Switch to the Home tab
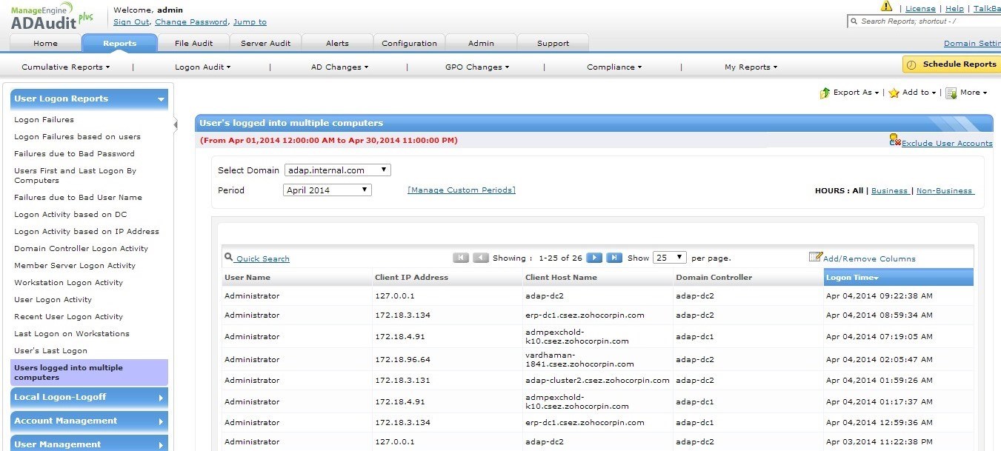1001x451 pixels. click(45, 44)
